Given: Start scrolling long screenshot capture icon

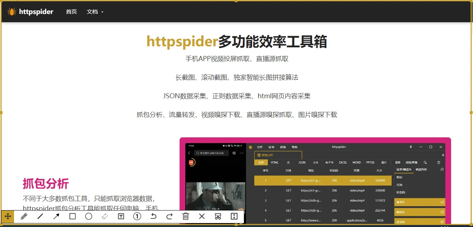Looking at the screenshot, I should click(x=234, y=216).
